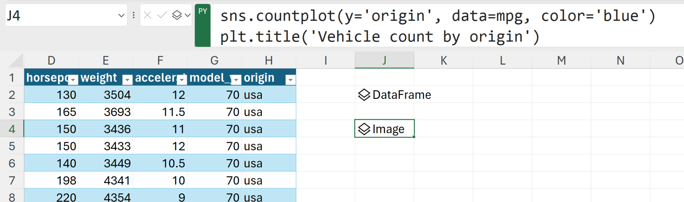
Task: Click the Cancel X icon in formula bar
Action: pyautogui.click(x=147, y=15)
